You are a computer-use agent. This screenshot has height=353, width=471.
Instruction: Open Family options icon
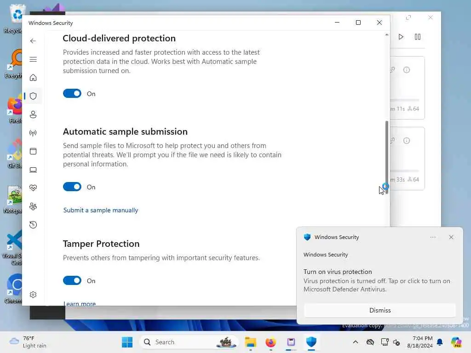coord(33,206)
